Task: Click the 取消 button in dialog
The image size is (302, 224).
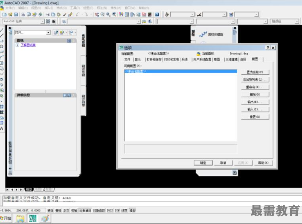Action: point(223,163)
